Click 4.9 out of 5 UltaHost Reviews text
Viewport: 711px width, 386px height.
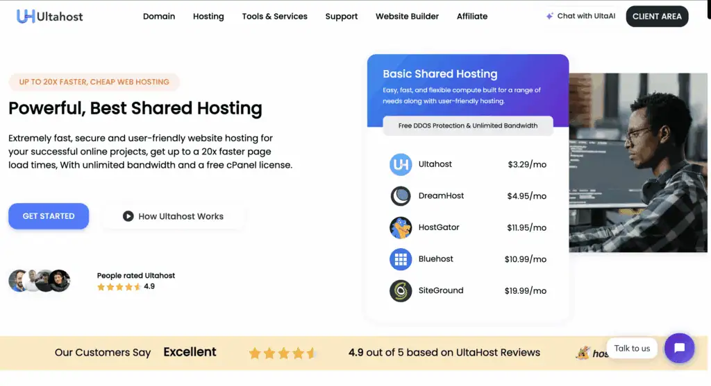(444, 353)
